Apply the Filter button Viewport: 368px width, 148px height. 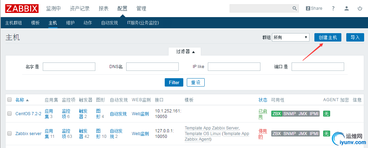point(174,82)
